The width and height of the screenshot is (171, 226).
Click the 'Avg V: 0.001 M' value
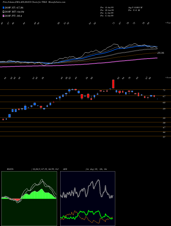pyautogui.click(x=135, y=8)
